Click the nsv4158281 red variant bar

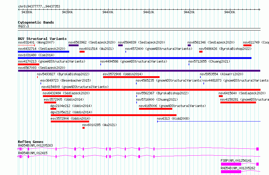[x=238, y=102]
